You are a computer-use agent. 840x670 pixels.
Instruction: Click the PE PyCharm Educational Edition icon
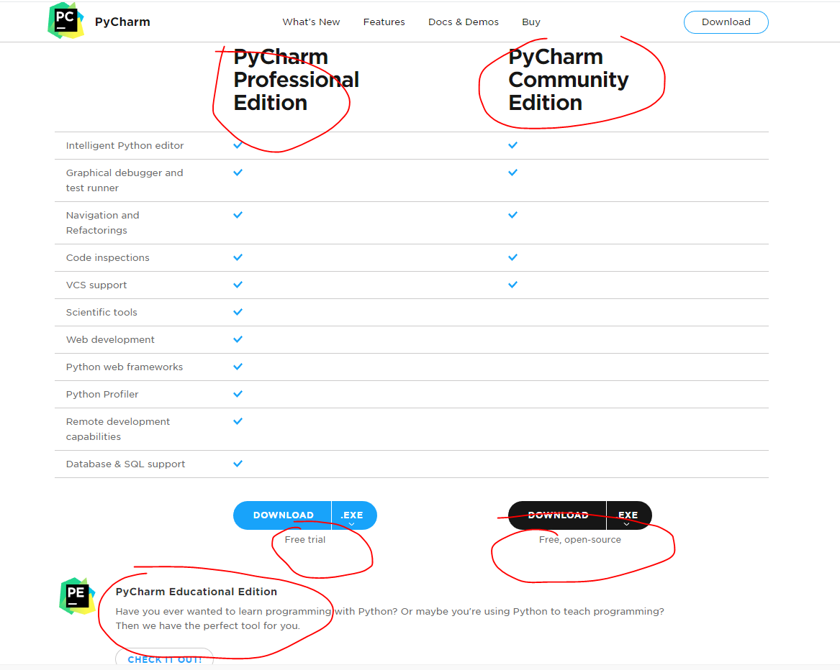pyautogui.click(x=76, y=596)
